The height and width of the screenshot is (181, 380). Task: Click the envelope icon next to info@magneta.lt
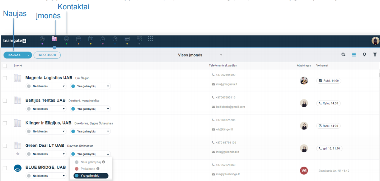pyautogui.click(x=213, y=84)
